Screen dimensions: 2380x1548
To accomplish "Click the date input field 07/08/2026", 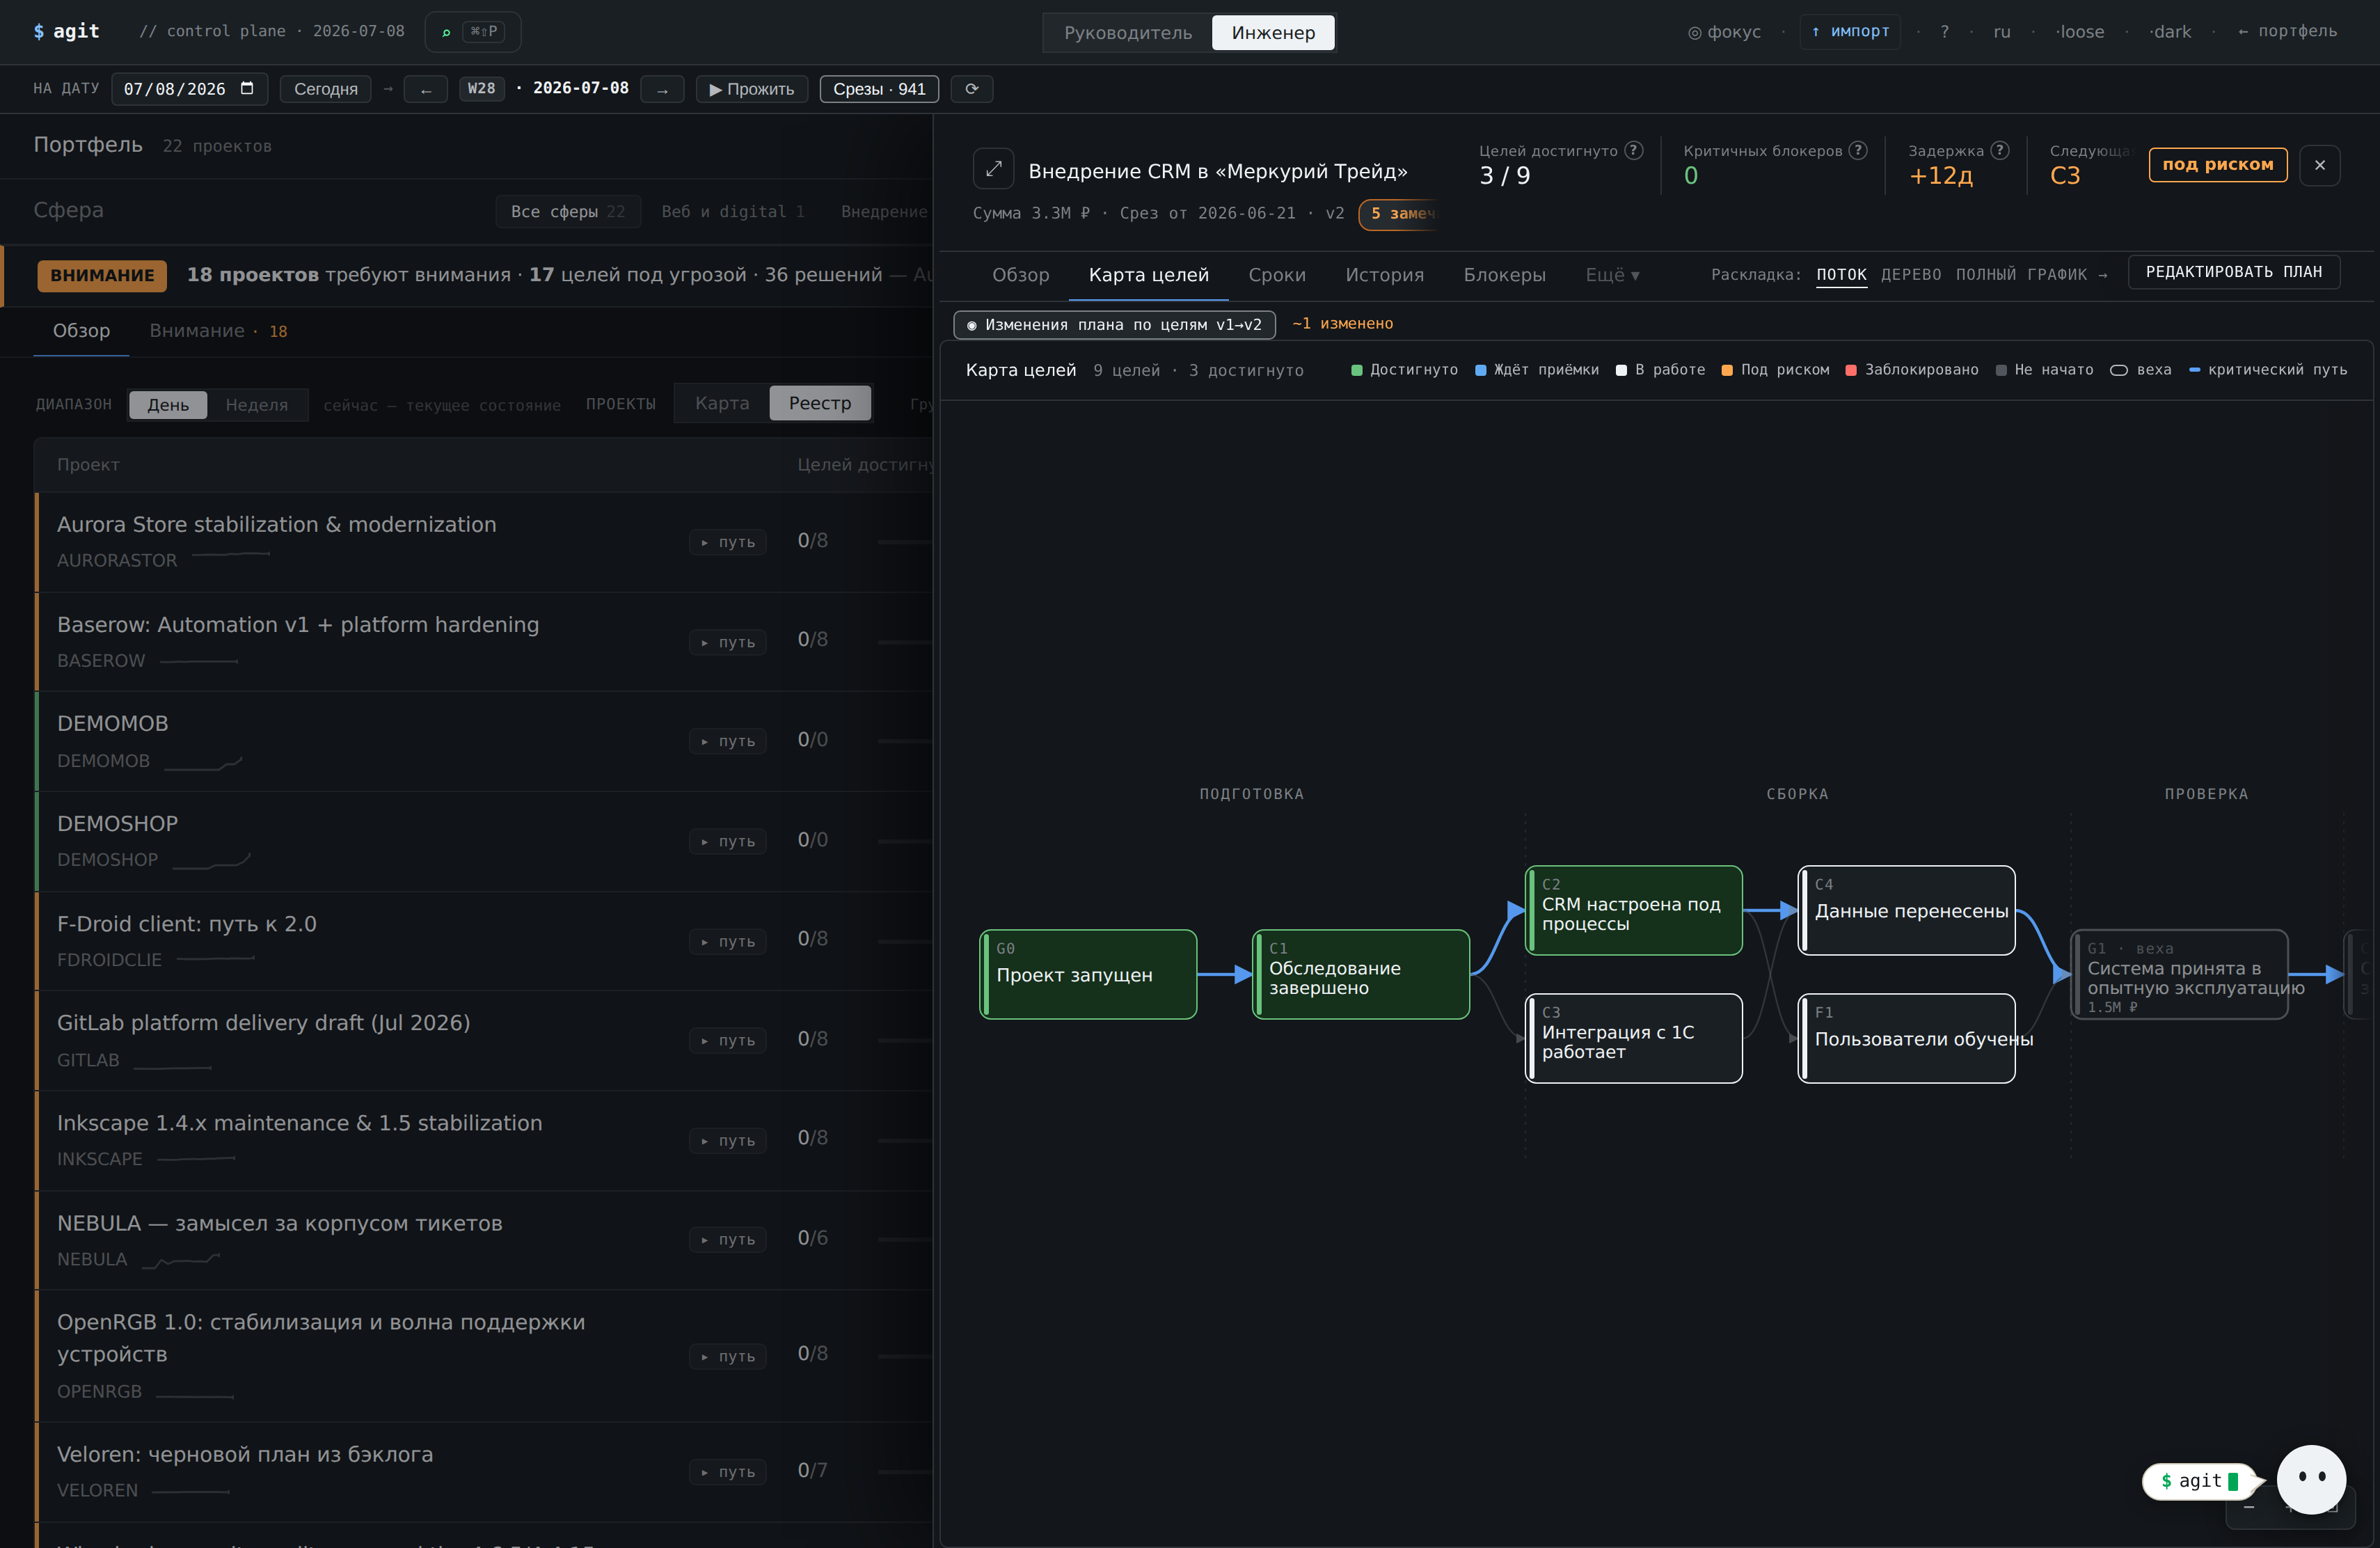I will tap(190, 89).
